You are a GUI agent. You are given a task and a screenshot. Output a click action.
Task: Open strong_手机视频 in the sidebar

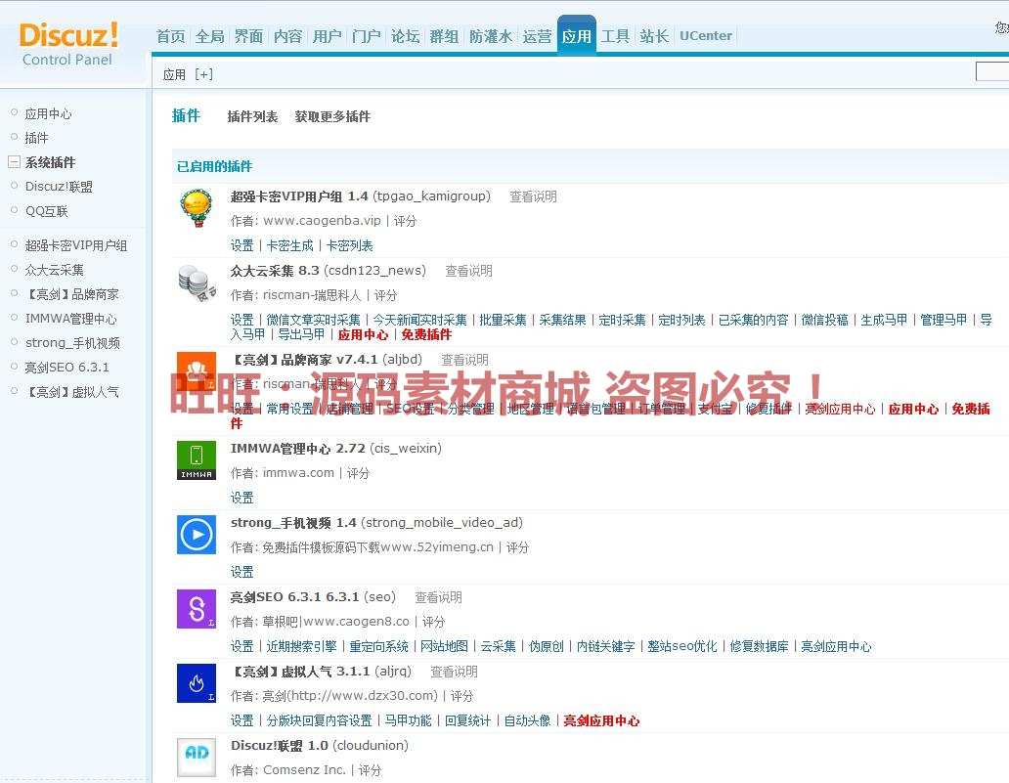pos(72,343)
